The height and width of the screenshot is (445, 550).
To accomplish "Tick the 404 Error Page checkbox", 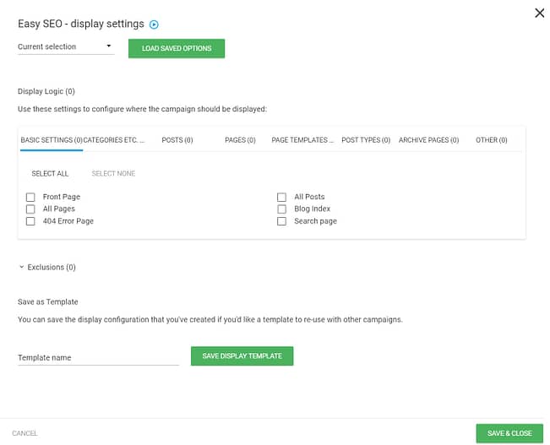I will pos(30,221).
